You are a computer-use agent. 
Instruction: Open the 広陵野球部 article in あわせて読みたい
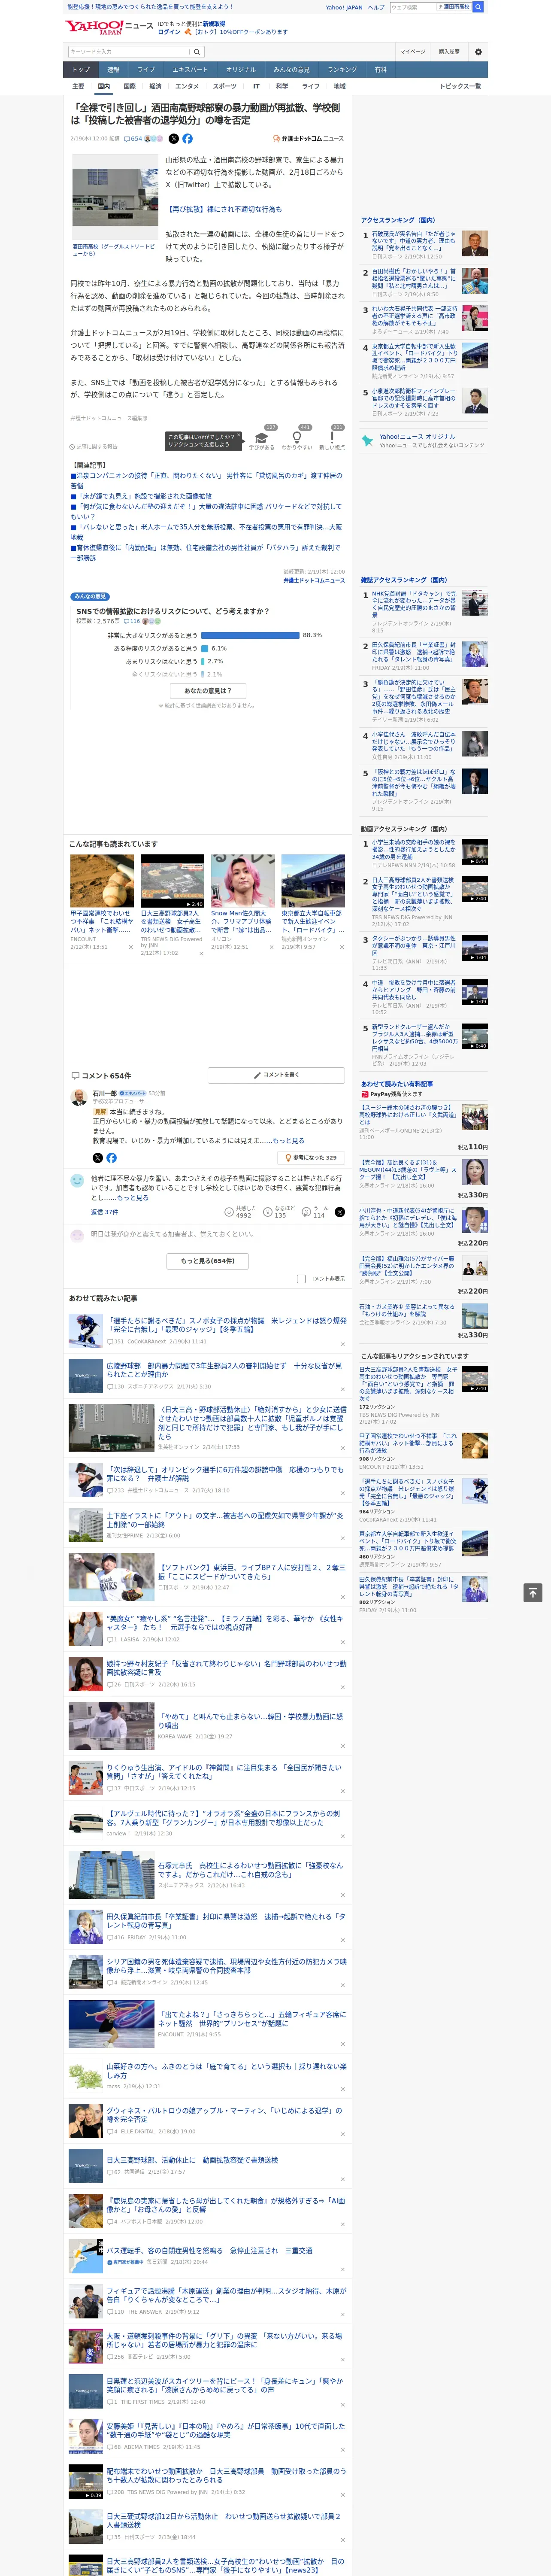(x=224, y=1370)
